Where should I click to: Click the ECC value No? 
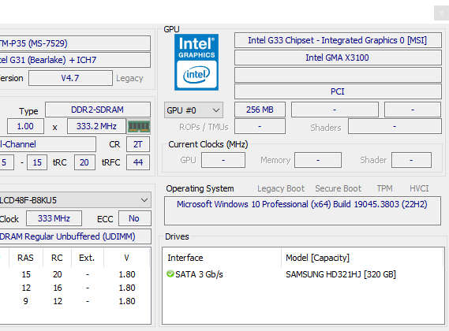134,218
